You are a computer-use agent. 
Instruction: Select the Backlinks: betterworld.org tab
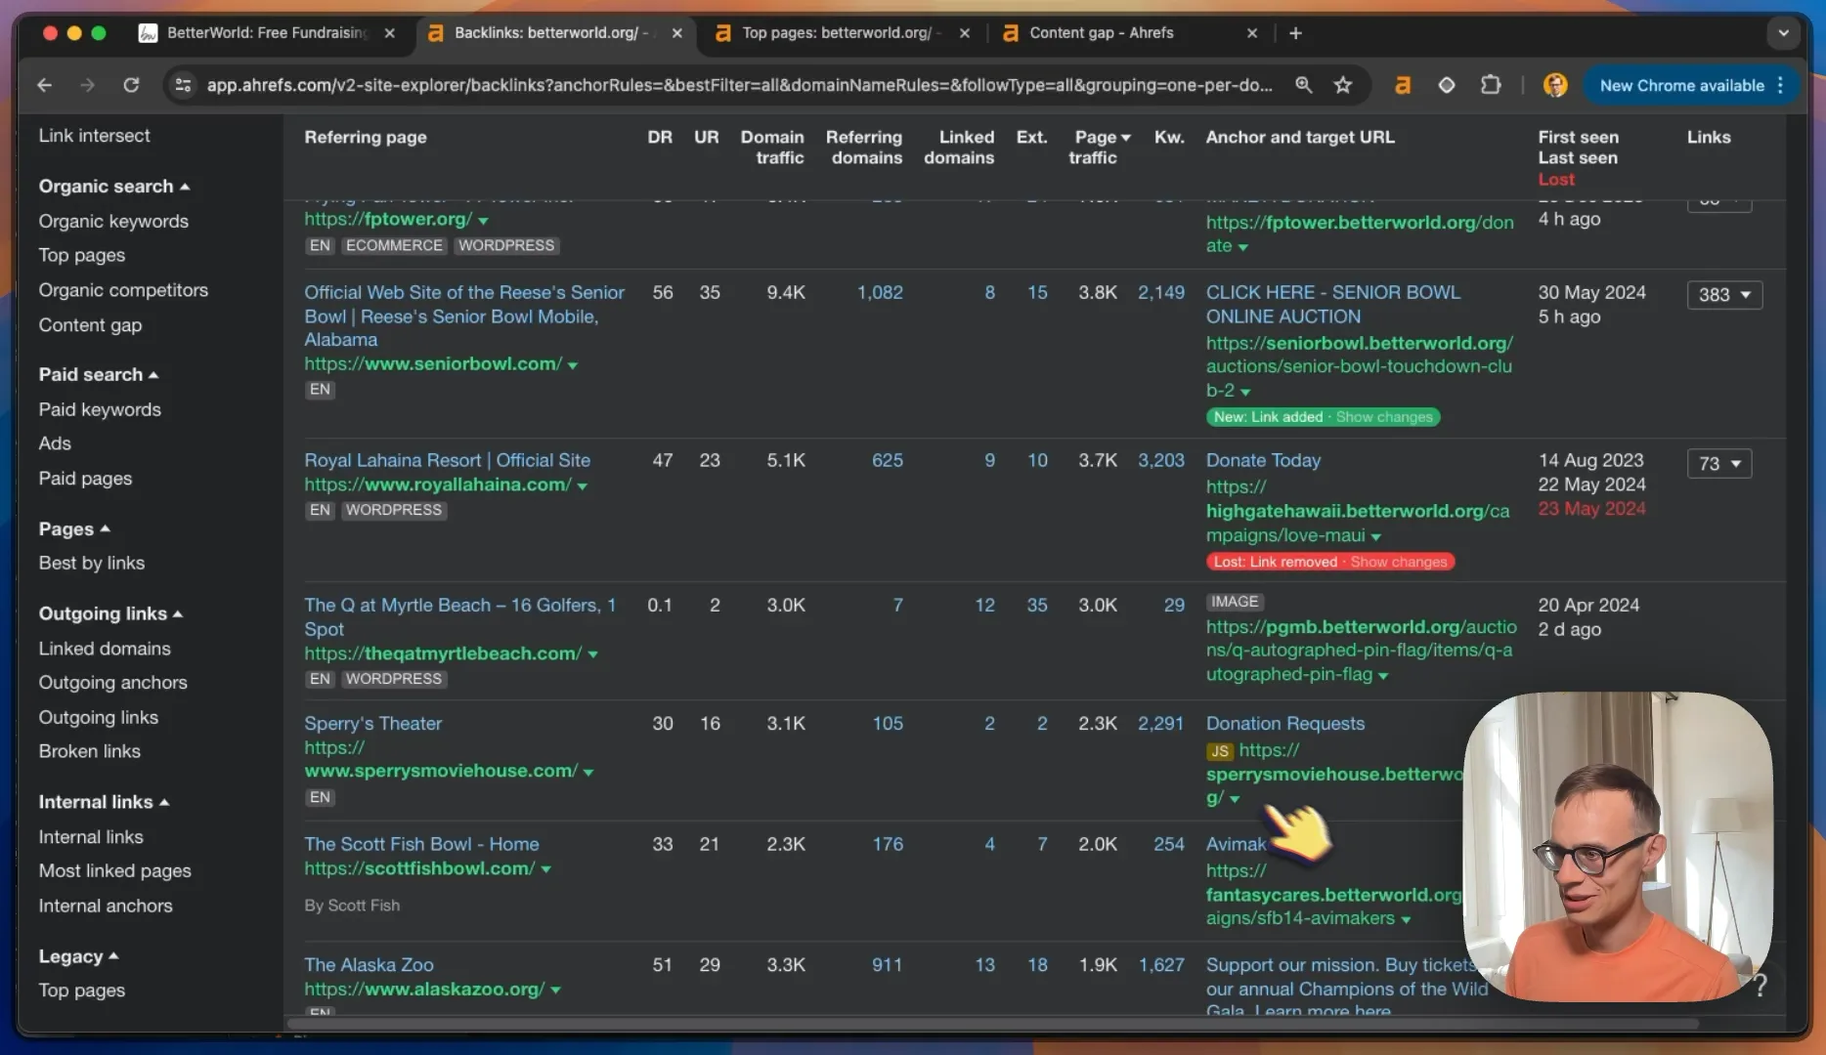554,33
